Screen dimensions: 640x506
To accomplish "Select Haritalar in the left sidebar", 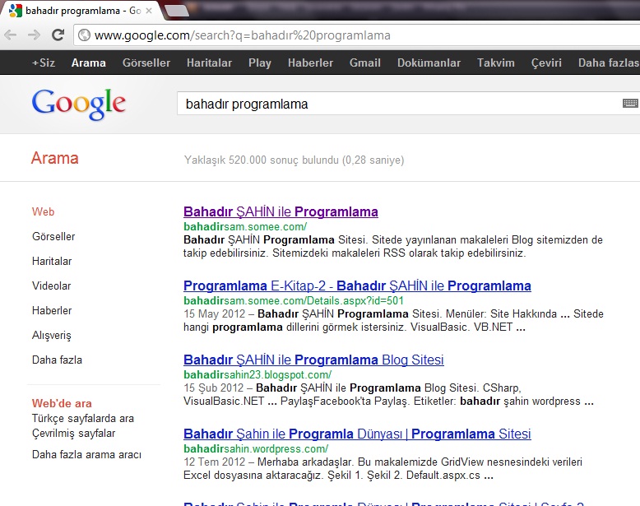I will click(x=52, y=261).
